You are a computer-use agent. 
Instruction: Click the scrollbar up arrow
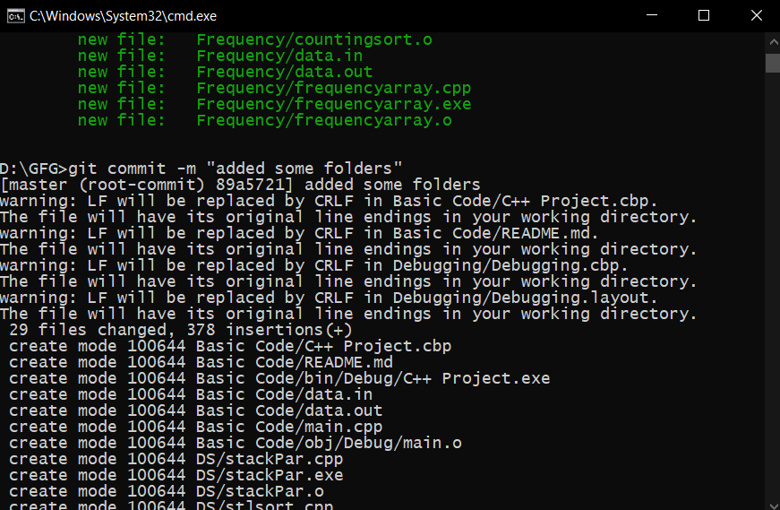pos(773,42)
